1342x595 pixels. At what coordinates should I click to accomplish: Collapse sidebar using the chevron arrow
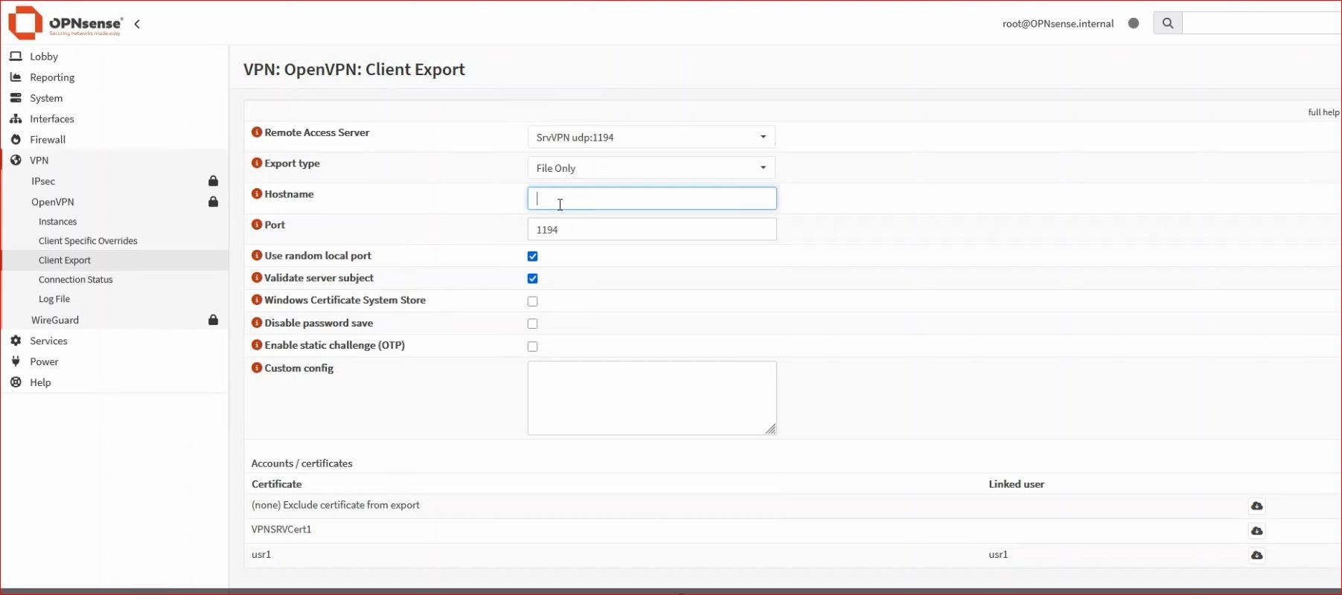(x=137, y=24)
